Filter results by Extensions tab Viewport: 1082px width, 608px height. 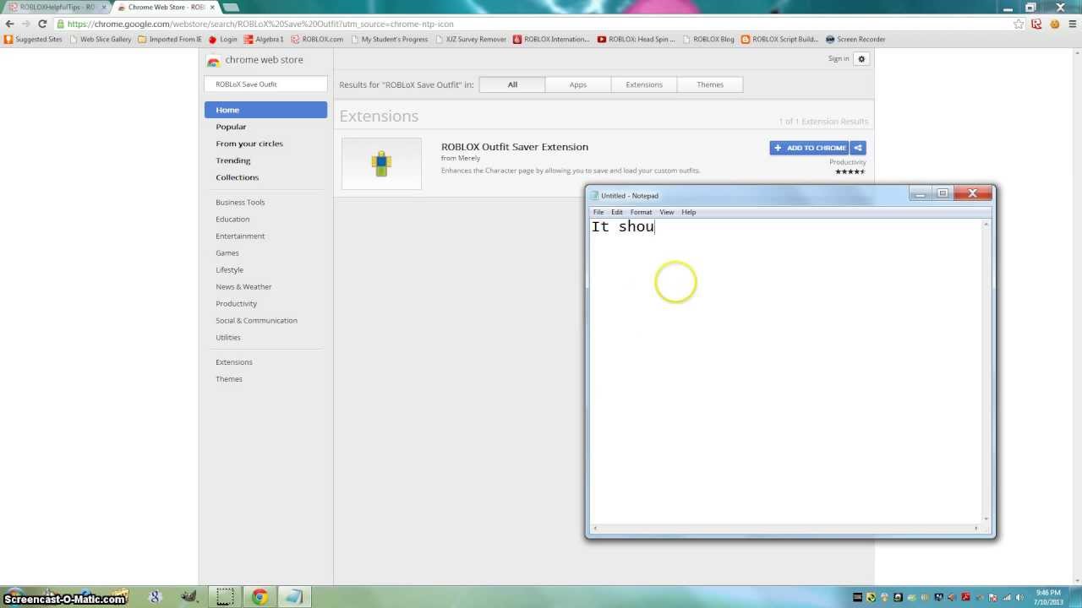point(644,84)
